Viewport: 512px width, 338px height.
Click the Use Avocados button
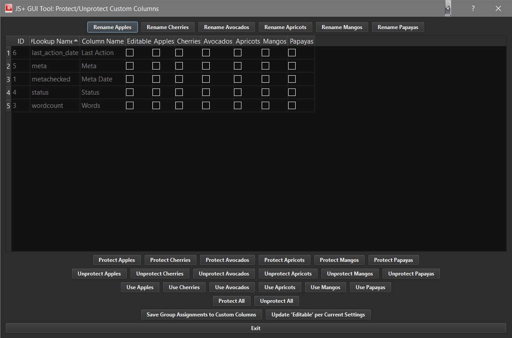click(x=232, y=287)
